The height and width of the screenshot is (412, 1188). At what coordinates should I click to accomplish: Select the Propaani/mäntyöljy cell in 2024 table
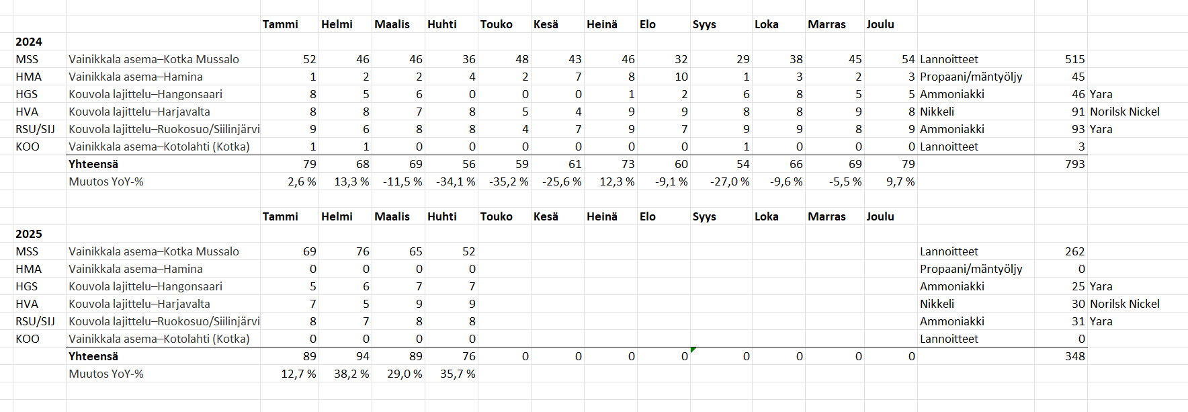tap(970, 77)
